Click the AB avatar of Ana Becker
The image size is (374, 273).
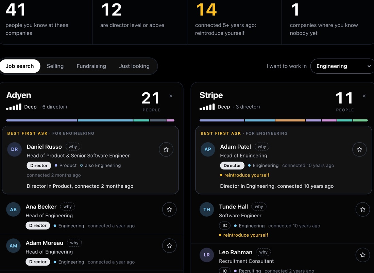click(13, 210)
